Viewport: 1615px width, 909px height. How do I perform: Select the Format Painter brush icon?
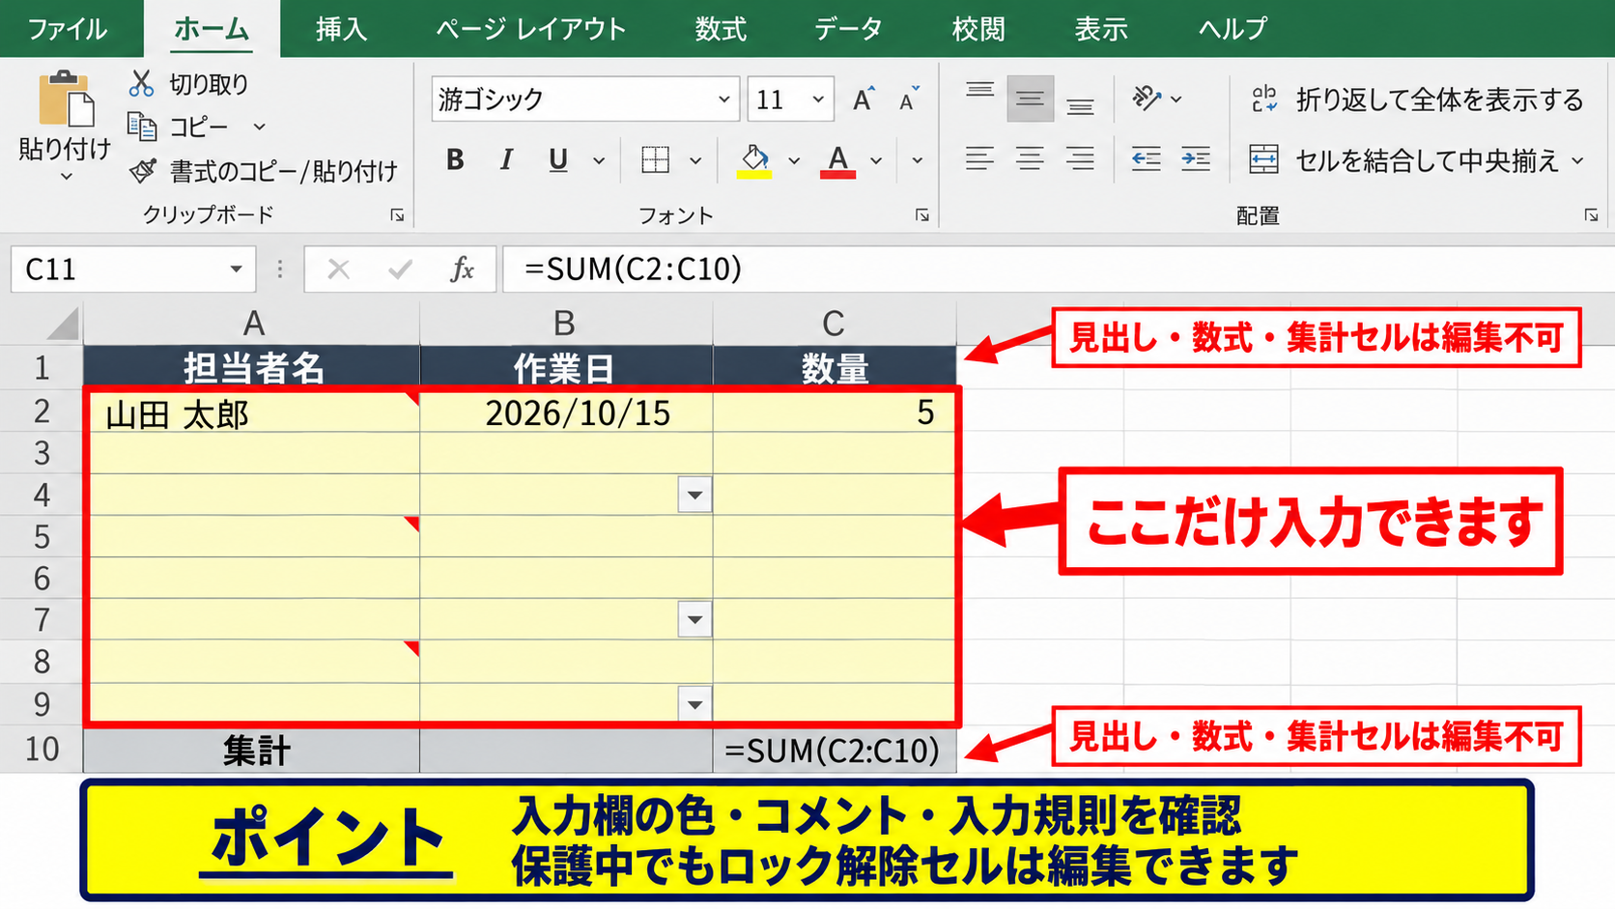click(x=143, y=171)
